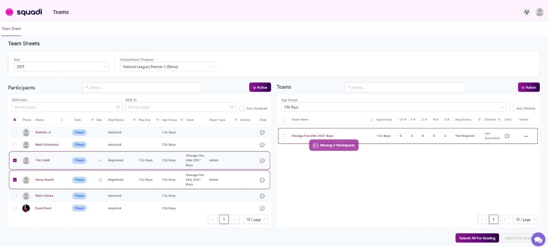Open the user profile avatar
The height and width of the screenshot is (247, 548).
coord(540,12)
